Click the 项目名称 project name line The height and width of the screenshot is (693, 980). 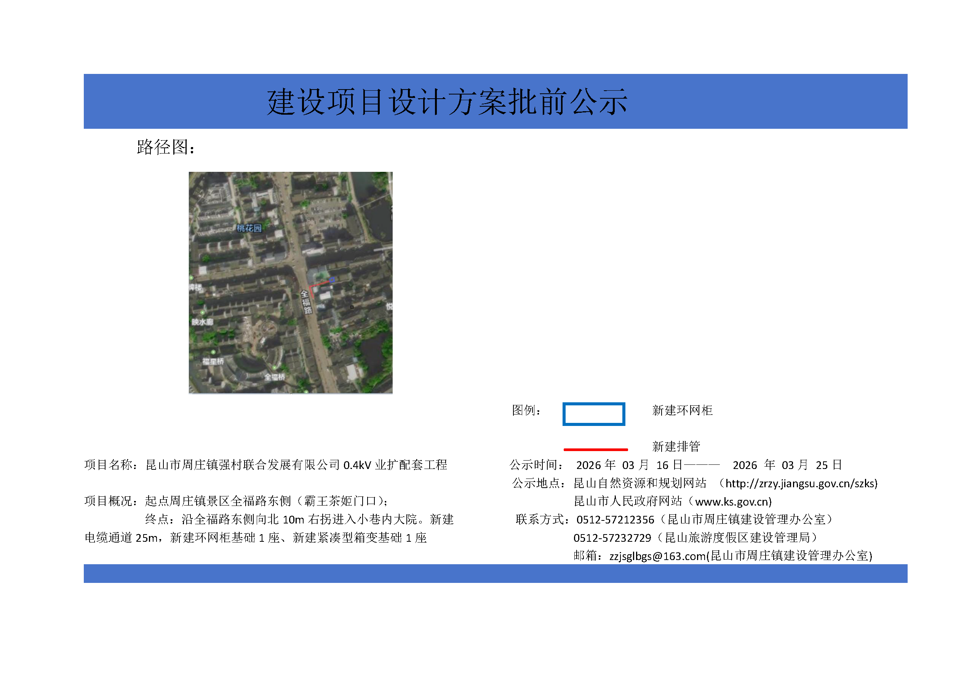[265, 465]
